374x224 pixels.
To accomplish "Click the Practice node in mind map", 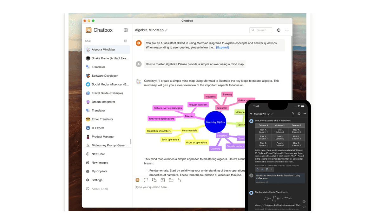I will 189,116.
